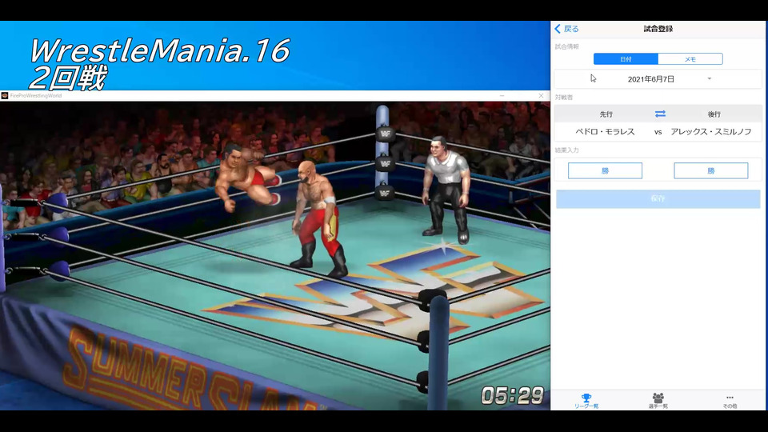
Task: Select the 日付 segment
Action: (x=626, y=59)
